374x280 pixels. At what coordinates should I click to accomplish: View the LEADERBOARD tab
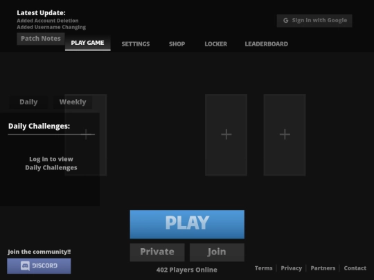267,44
